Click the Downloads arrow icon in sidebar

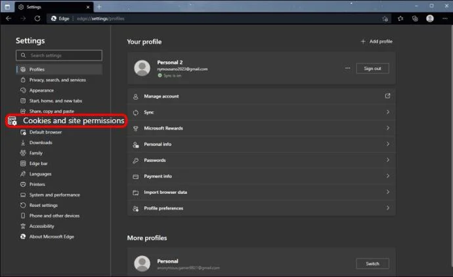23,142
